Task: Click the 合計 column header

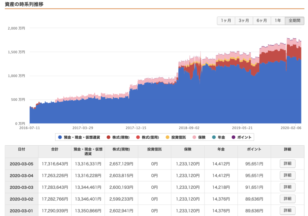Action: pyautogui.click(x=55, y=149)
